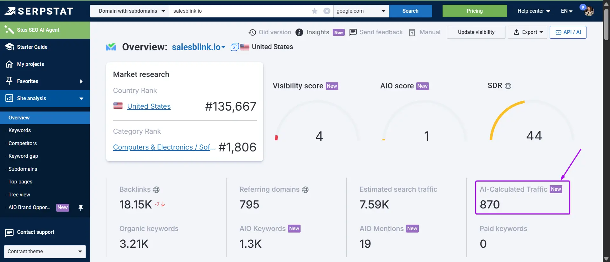Screen dimensions: 610x262
Task: Collapse the Site analysis menu section
Action: [45, 99]
